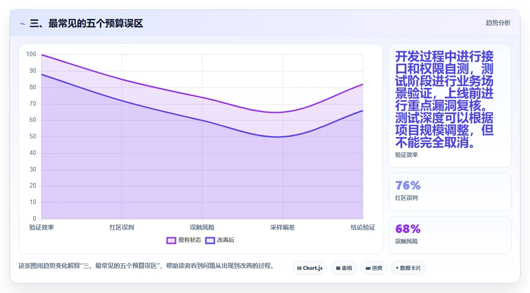Viewport: 530px width, 293px height.
Task: Toggle the 改善后 legend series
Action: pyautogui.click(x=220, y=240)
